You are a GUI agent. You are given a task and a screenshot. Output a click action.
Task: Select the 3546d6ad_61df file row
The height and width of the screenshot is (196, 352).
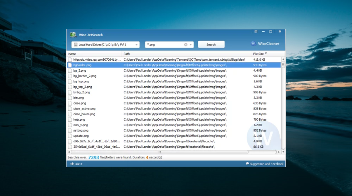pyautogui.click(x=174, y=147)
